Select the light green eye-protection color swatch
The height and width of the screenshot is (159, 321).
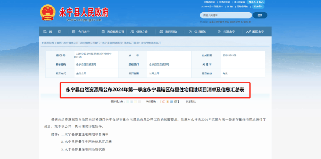pos(128,102)
